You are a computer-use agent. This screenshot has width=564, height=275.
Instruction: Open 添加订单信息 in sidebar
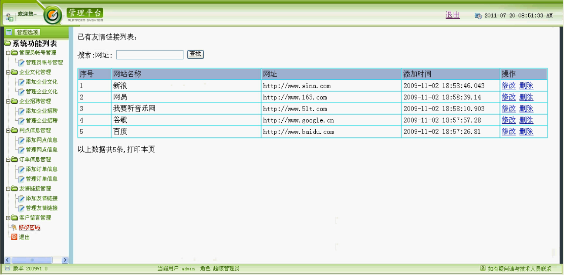41,169
